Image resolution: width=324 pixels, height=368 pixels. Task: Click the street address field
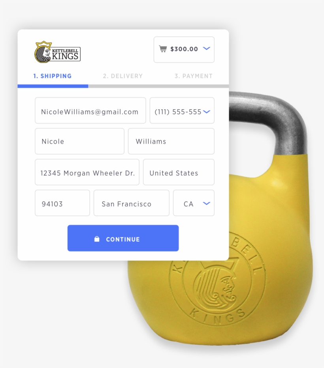[x=87, y=172]
